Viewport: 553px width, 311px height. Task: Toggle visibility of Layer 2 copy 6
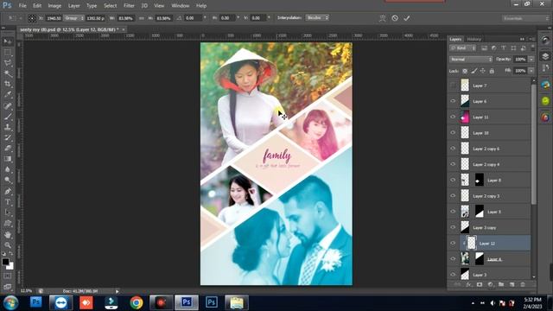[453, 149]
